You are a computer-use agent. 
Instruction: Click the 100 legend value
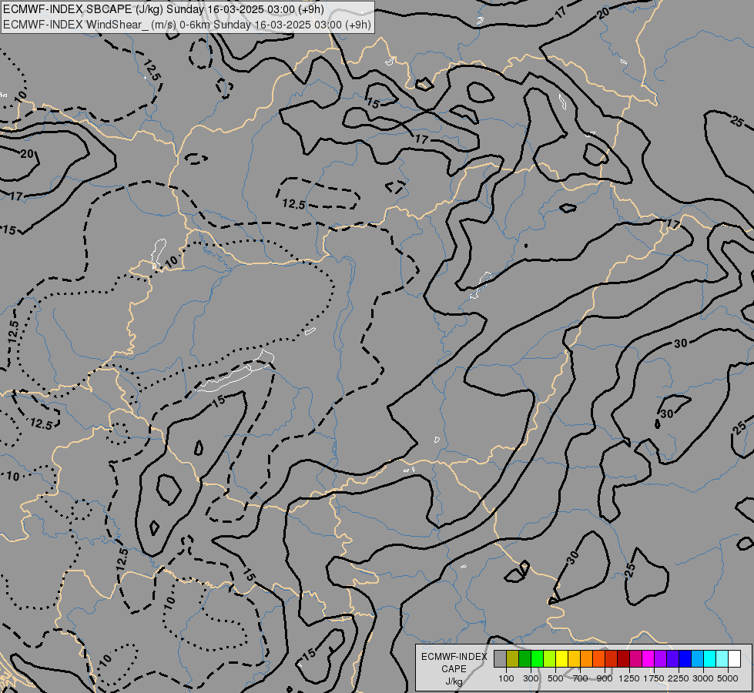[506, 678]
